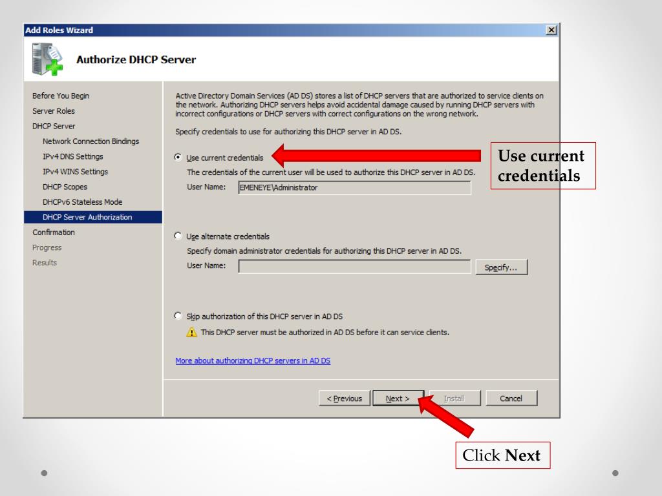662x496 pixels.
Task: Open the Before You Begin step
Action: point(61,96)
